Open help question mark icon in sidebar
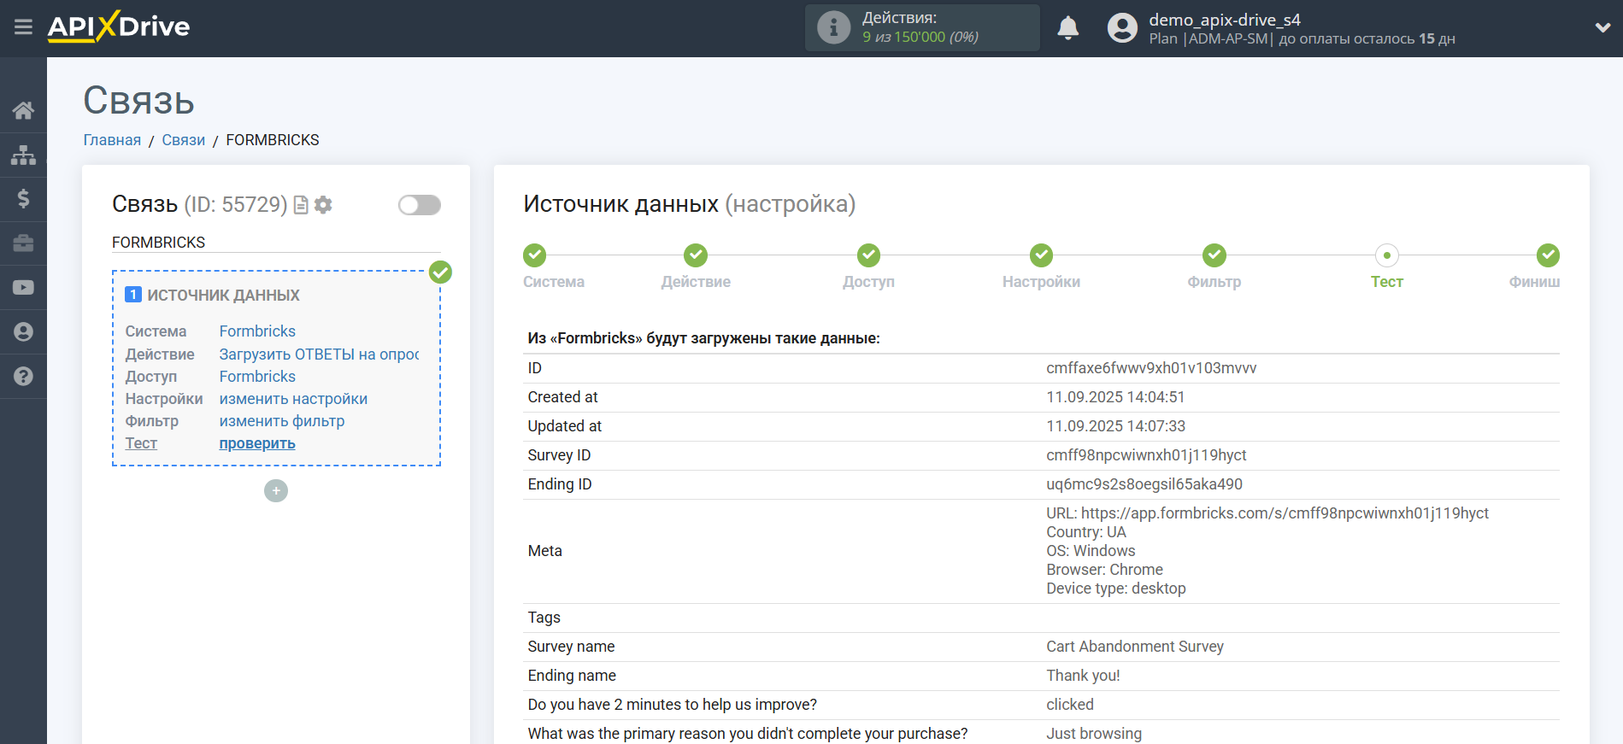 pos(23,377)
